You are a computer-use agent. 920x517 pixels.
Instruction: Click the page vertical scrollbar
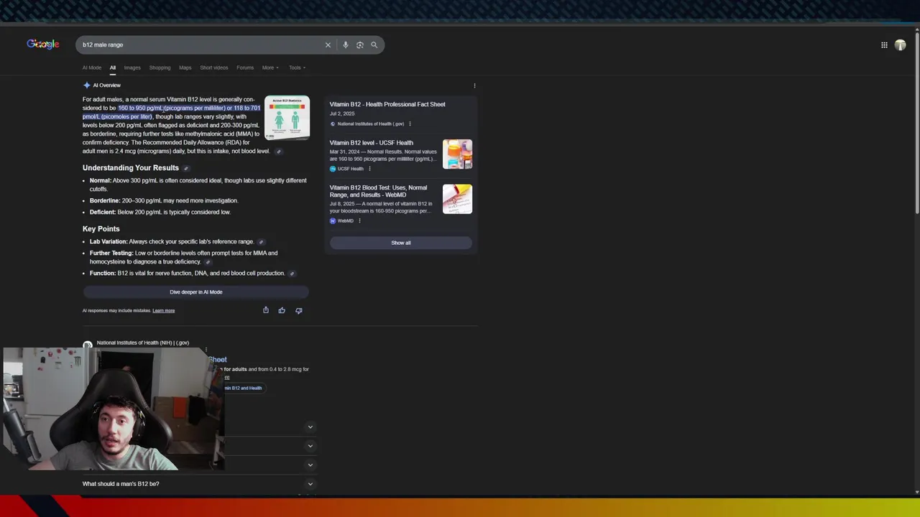tap(917, 122)
